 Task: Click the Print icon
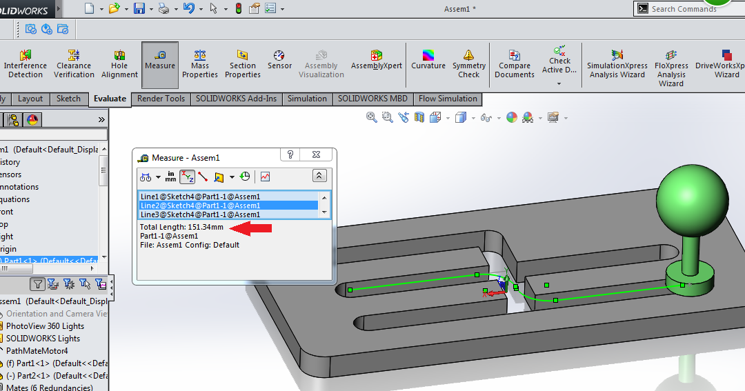coord(164,8)
